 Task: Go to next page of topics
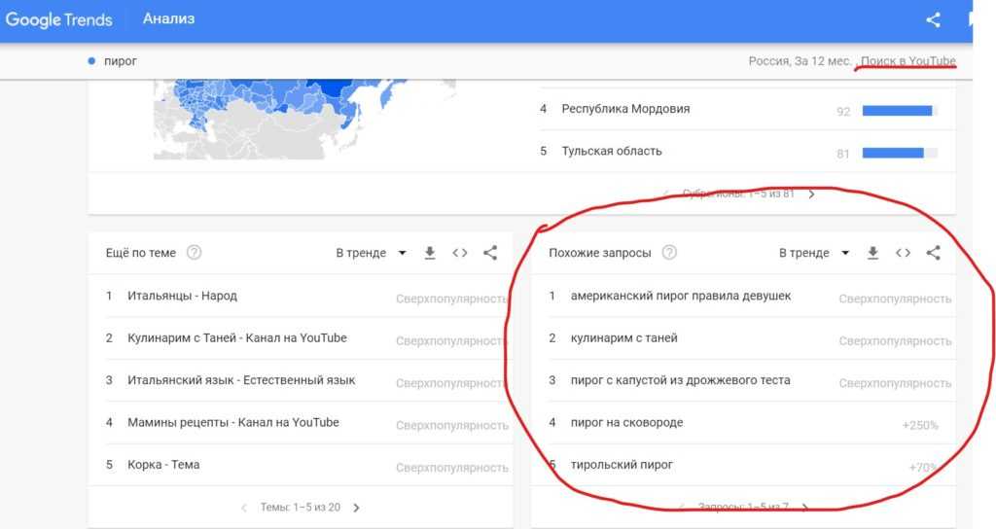(357, 508)
